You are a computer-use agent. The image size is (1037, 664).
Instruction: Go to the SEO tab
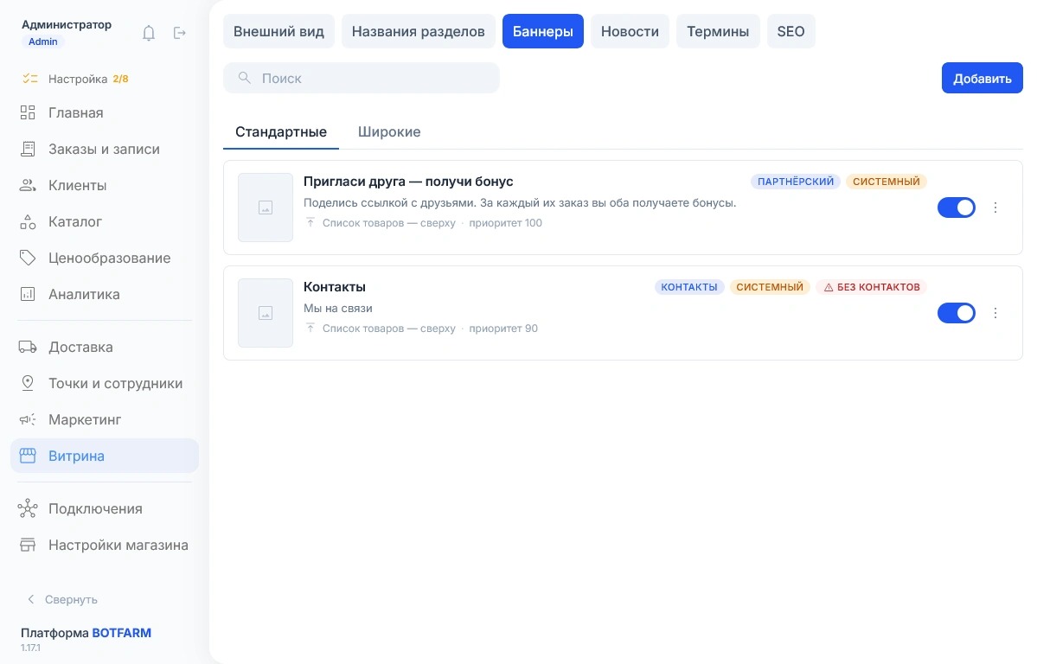coord(791,31)
